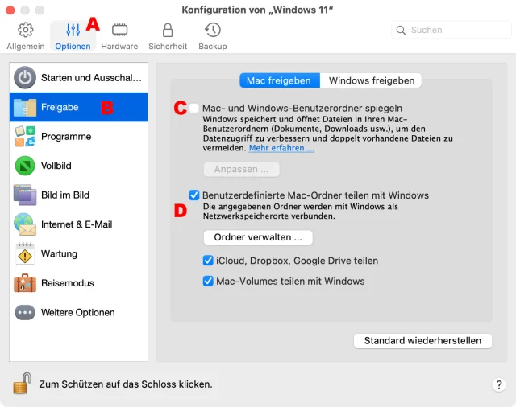Viewport: 516px width, 407px height.
Task: Click Standard wiederherstellen button
Action: [x=422, y=341]
